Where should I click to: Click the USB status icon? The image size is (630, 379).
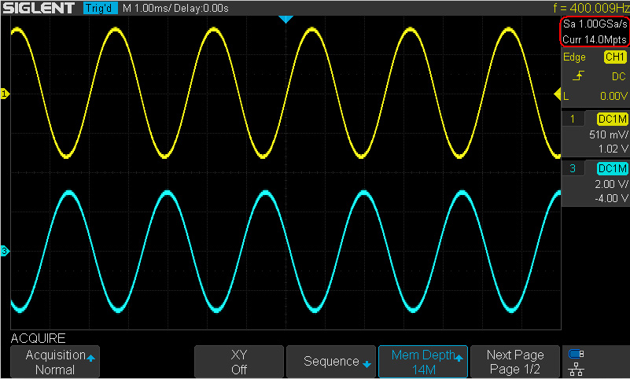[577, 353]
